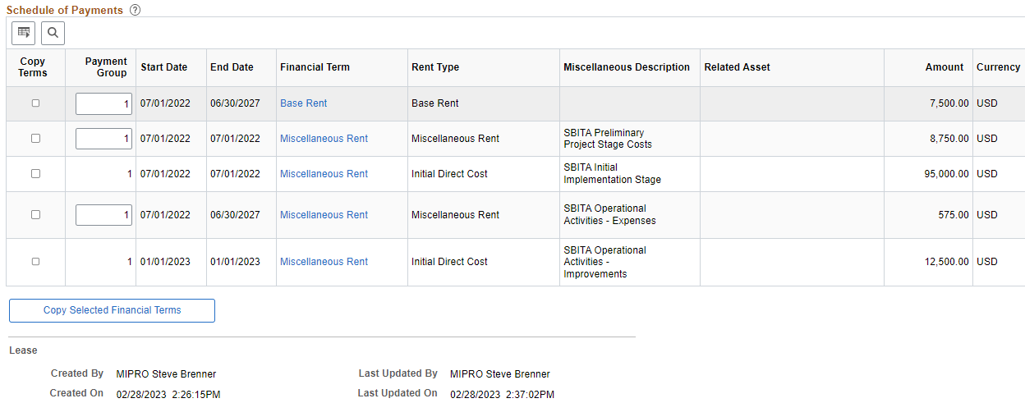
Task: Click the magnifier find icon
Action: (53, 33)
